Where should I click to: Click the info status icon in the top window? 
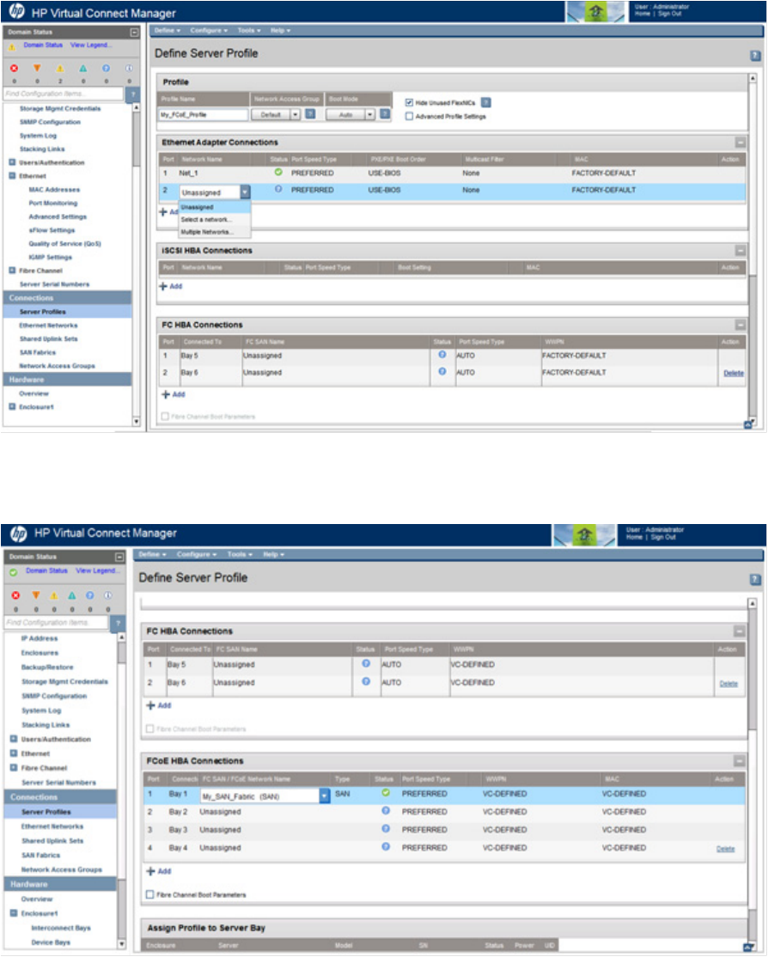tap(129, 69)
